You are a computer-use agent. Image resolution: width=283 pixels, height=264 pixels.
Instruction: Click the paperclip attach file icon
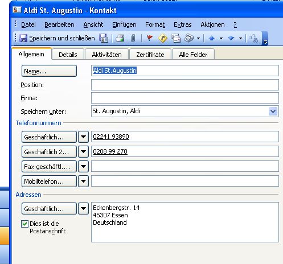(133, 38)
